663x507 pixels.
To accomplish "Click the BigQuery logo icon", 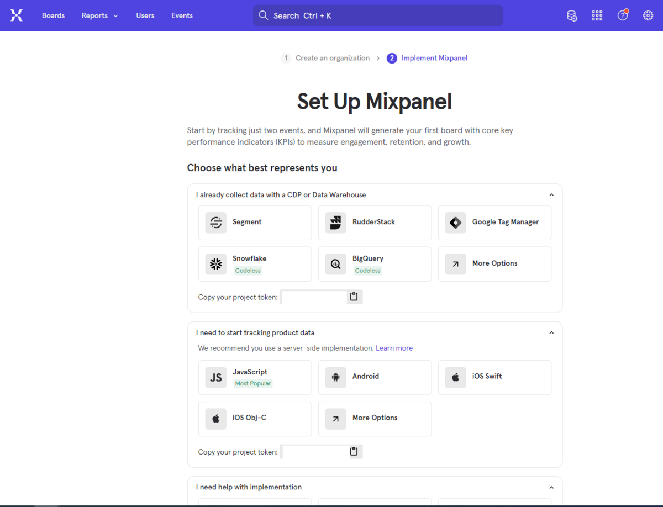I will (336, 264).
